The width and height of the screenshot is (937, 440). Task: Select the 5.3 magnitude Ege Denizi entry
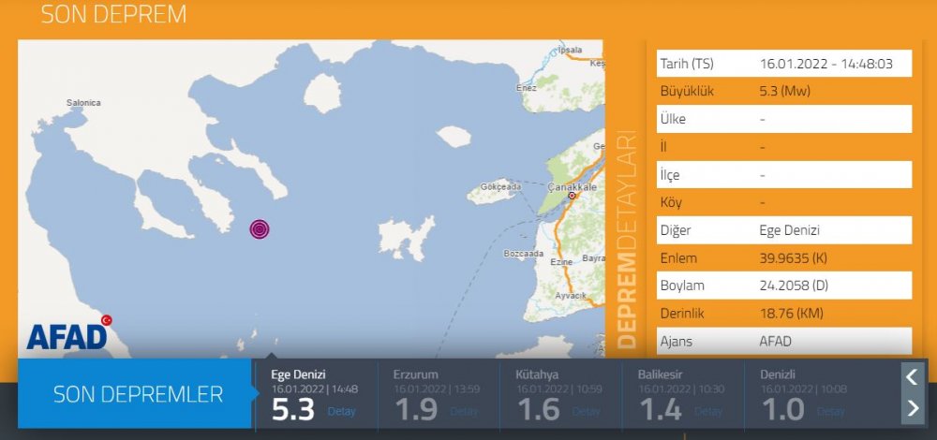click(295, 408)
